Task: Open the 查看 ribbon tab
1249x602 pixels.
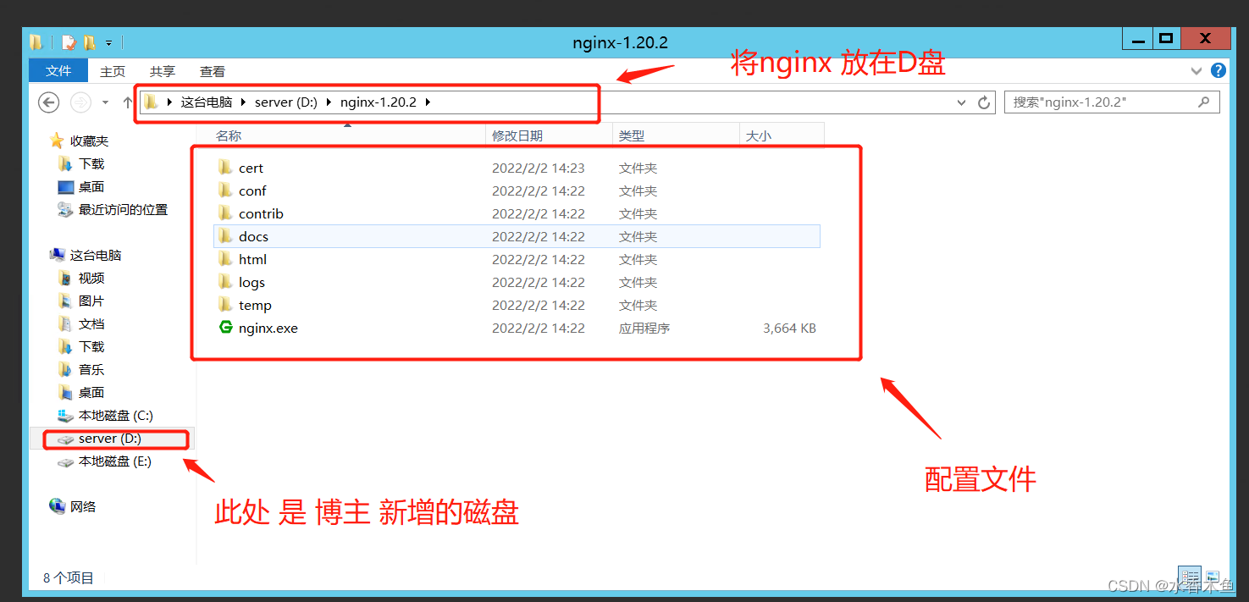Action: 213,71
